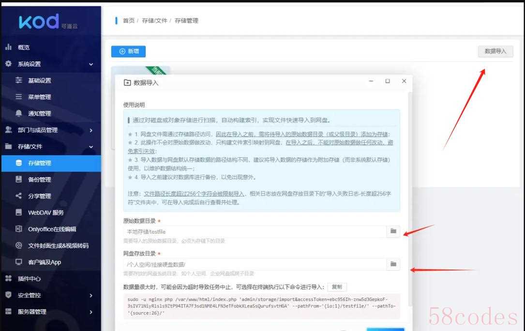This screenshot has height=331, width=525.
Task: Click the sudo command text block
Action: [261, 306]
